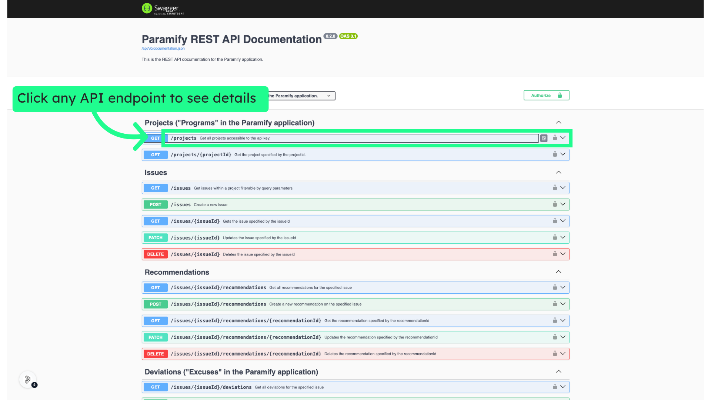The height and width of the screenshot is (400, 711).
Task: Collapse the Issues section
Action: (558, 172)
